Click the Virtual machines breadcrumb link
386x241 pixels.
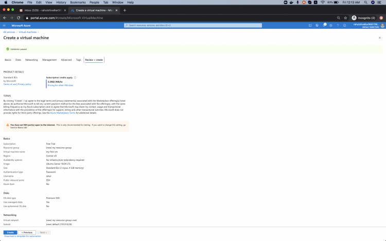pos(27,32)
